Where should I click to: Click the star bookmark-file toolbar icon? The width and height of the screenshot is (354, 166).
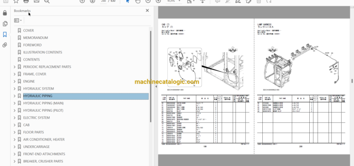point(16,1)
